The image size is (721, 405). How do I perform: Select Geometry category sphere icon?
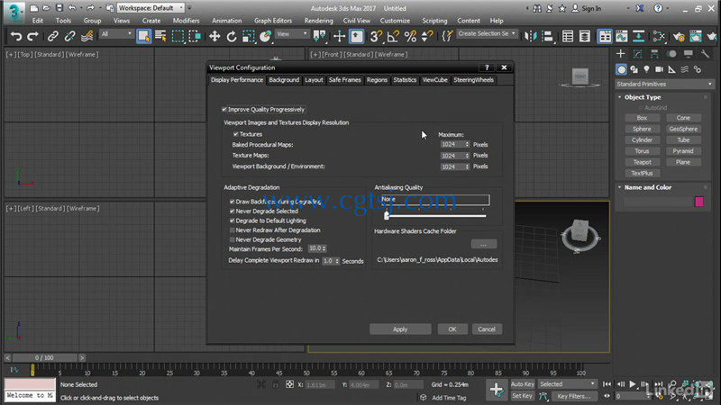click(x=621, y=69)
